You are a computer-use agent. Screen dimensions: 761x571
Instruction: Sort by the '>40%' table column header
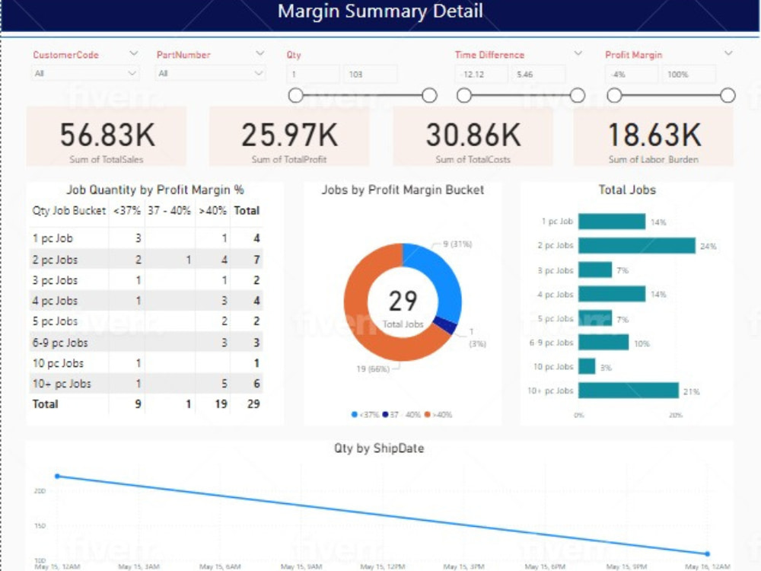pyautogui.click(x=212, y=211)
